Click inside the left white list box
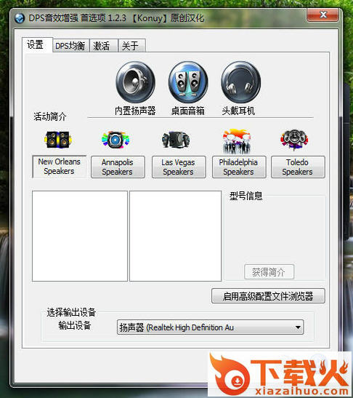This screenshot has width=353, height=398. (80, 236)
